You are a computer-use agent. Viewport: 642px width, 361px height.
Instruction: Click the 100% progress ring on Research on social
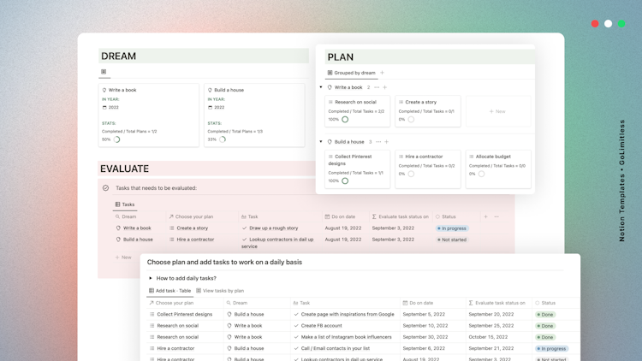[345, 120]
